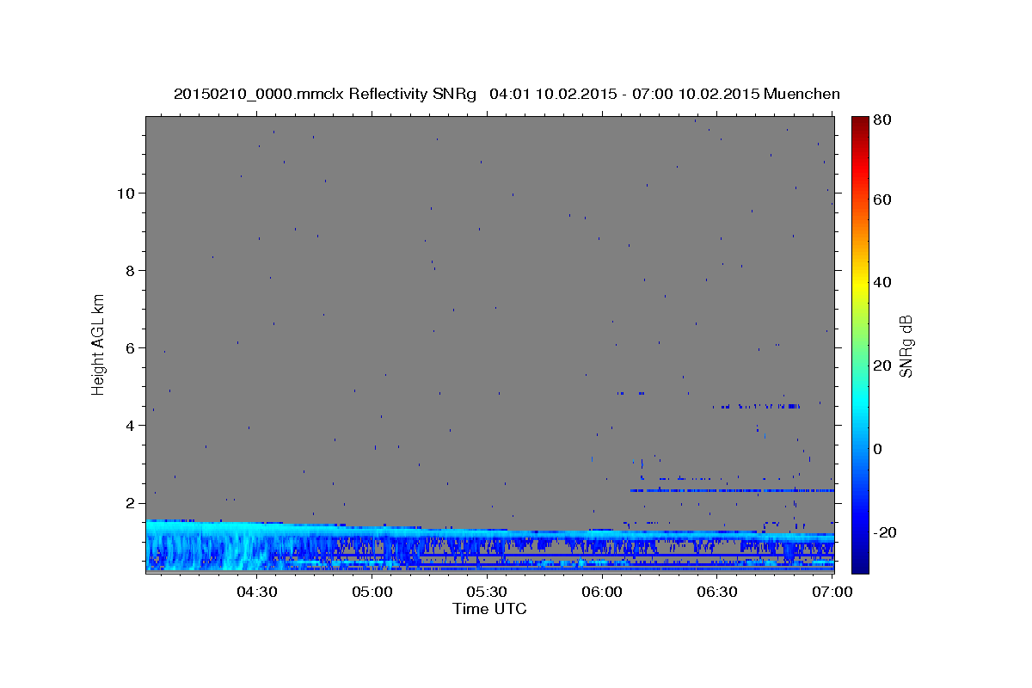The height and width of the screenshot is (688, 1032).
Task: Click the plot title starting with 20150210_0000.mmclx
Action: [507, 93]
